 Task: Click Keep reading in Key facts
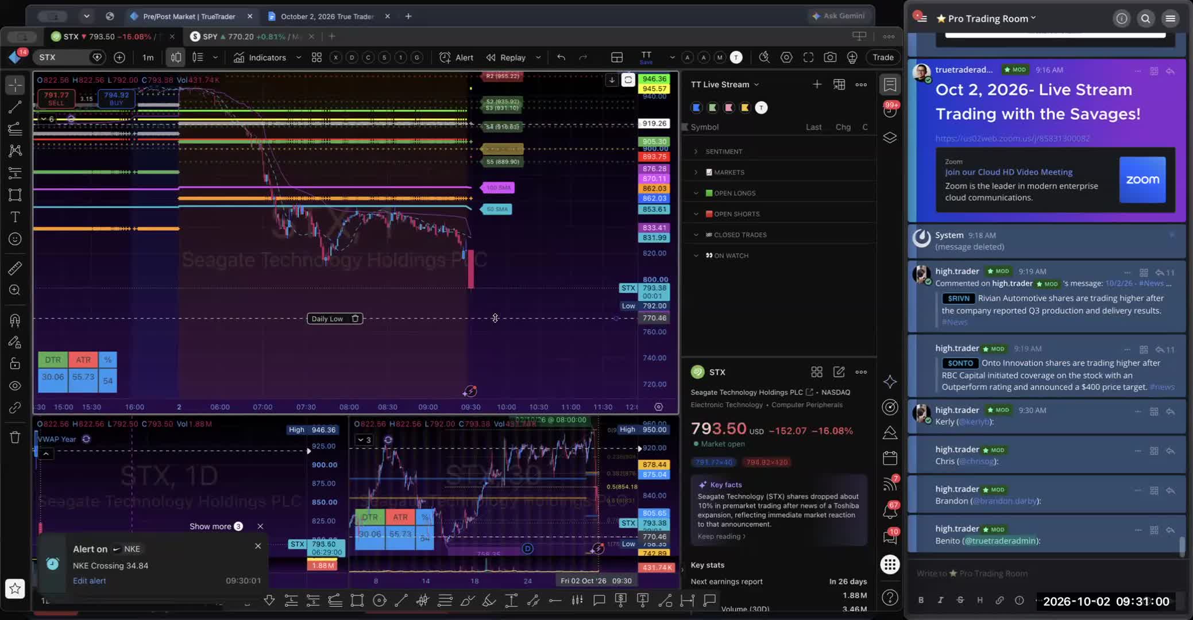tap(721, 536)
